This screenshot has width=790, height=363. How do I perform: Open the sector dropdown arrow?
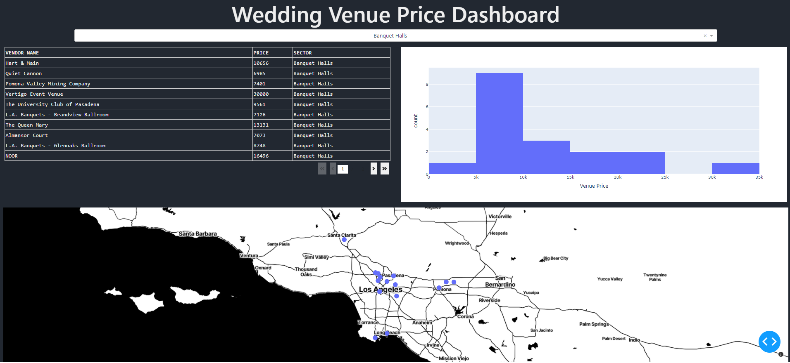[711, 36]
